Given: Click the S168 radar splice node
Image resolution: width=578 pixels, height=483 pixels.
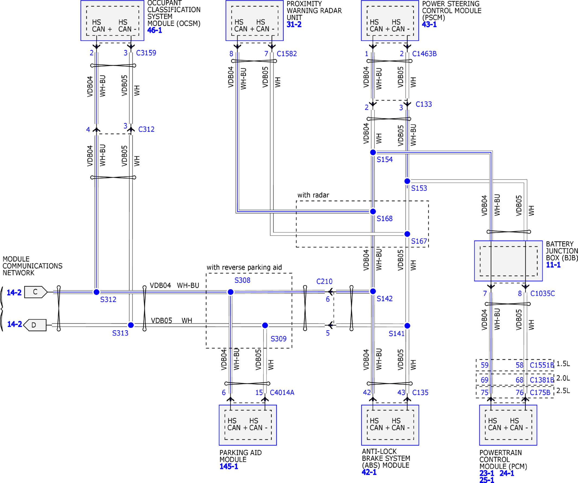Looking at the screenshot, I should (x=373, y=211).
